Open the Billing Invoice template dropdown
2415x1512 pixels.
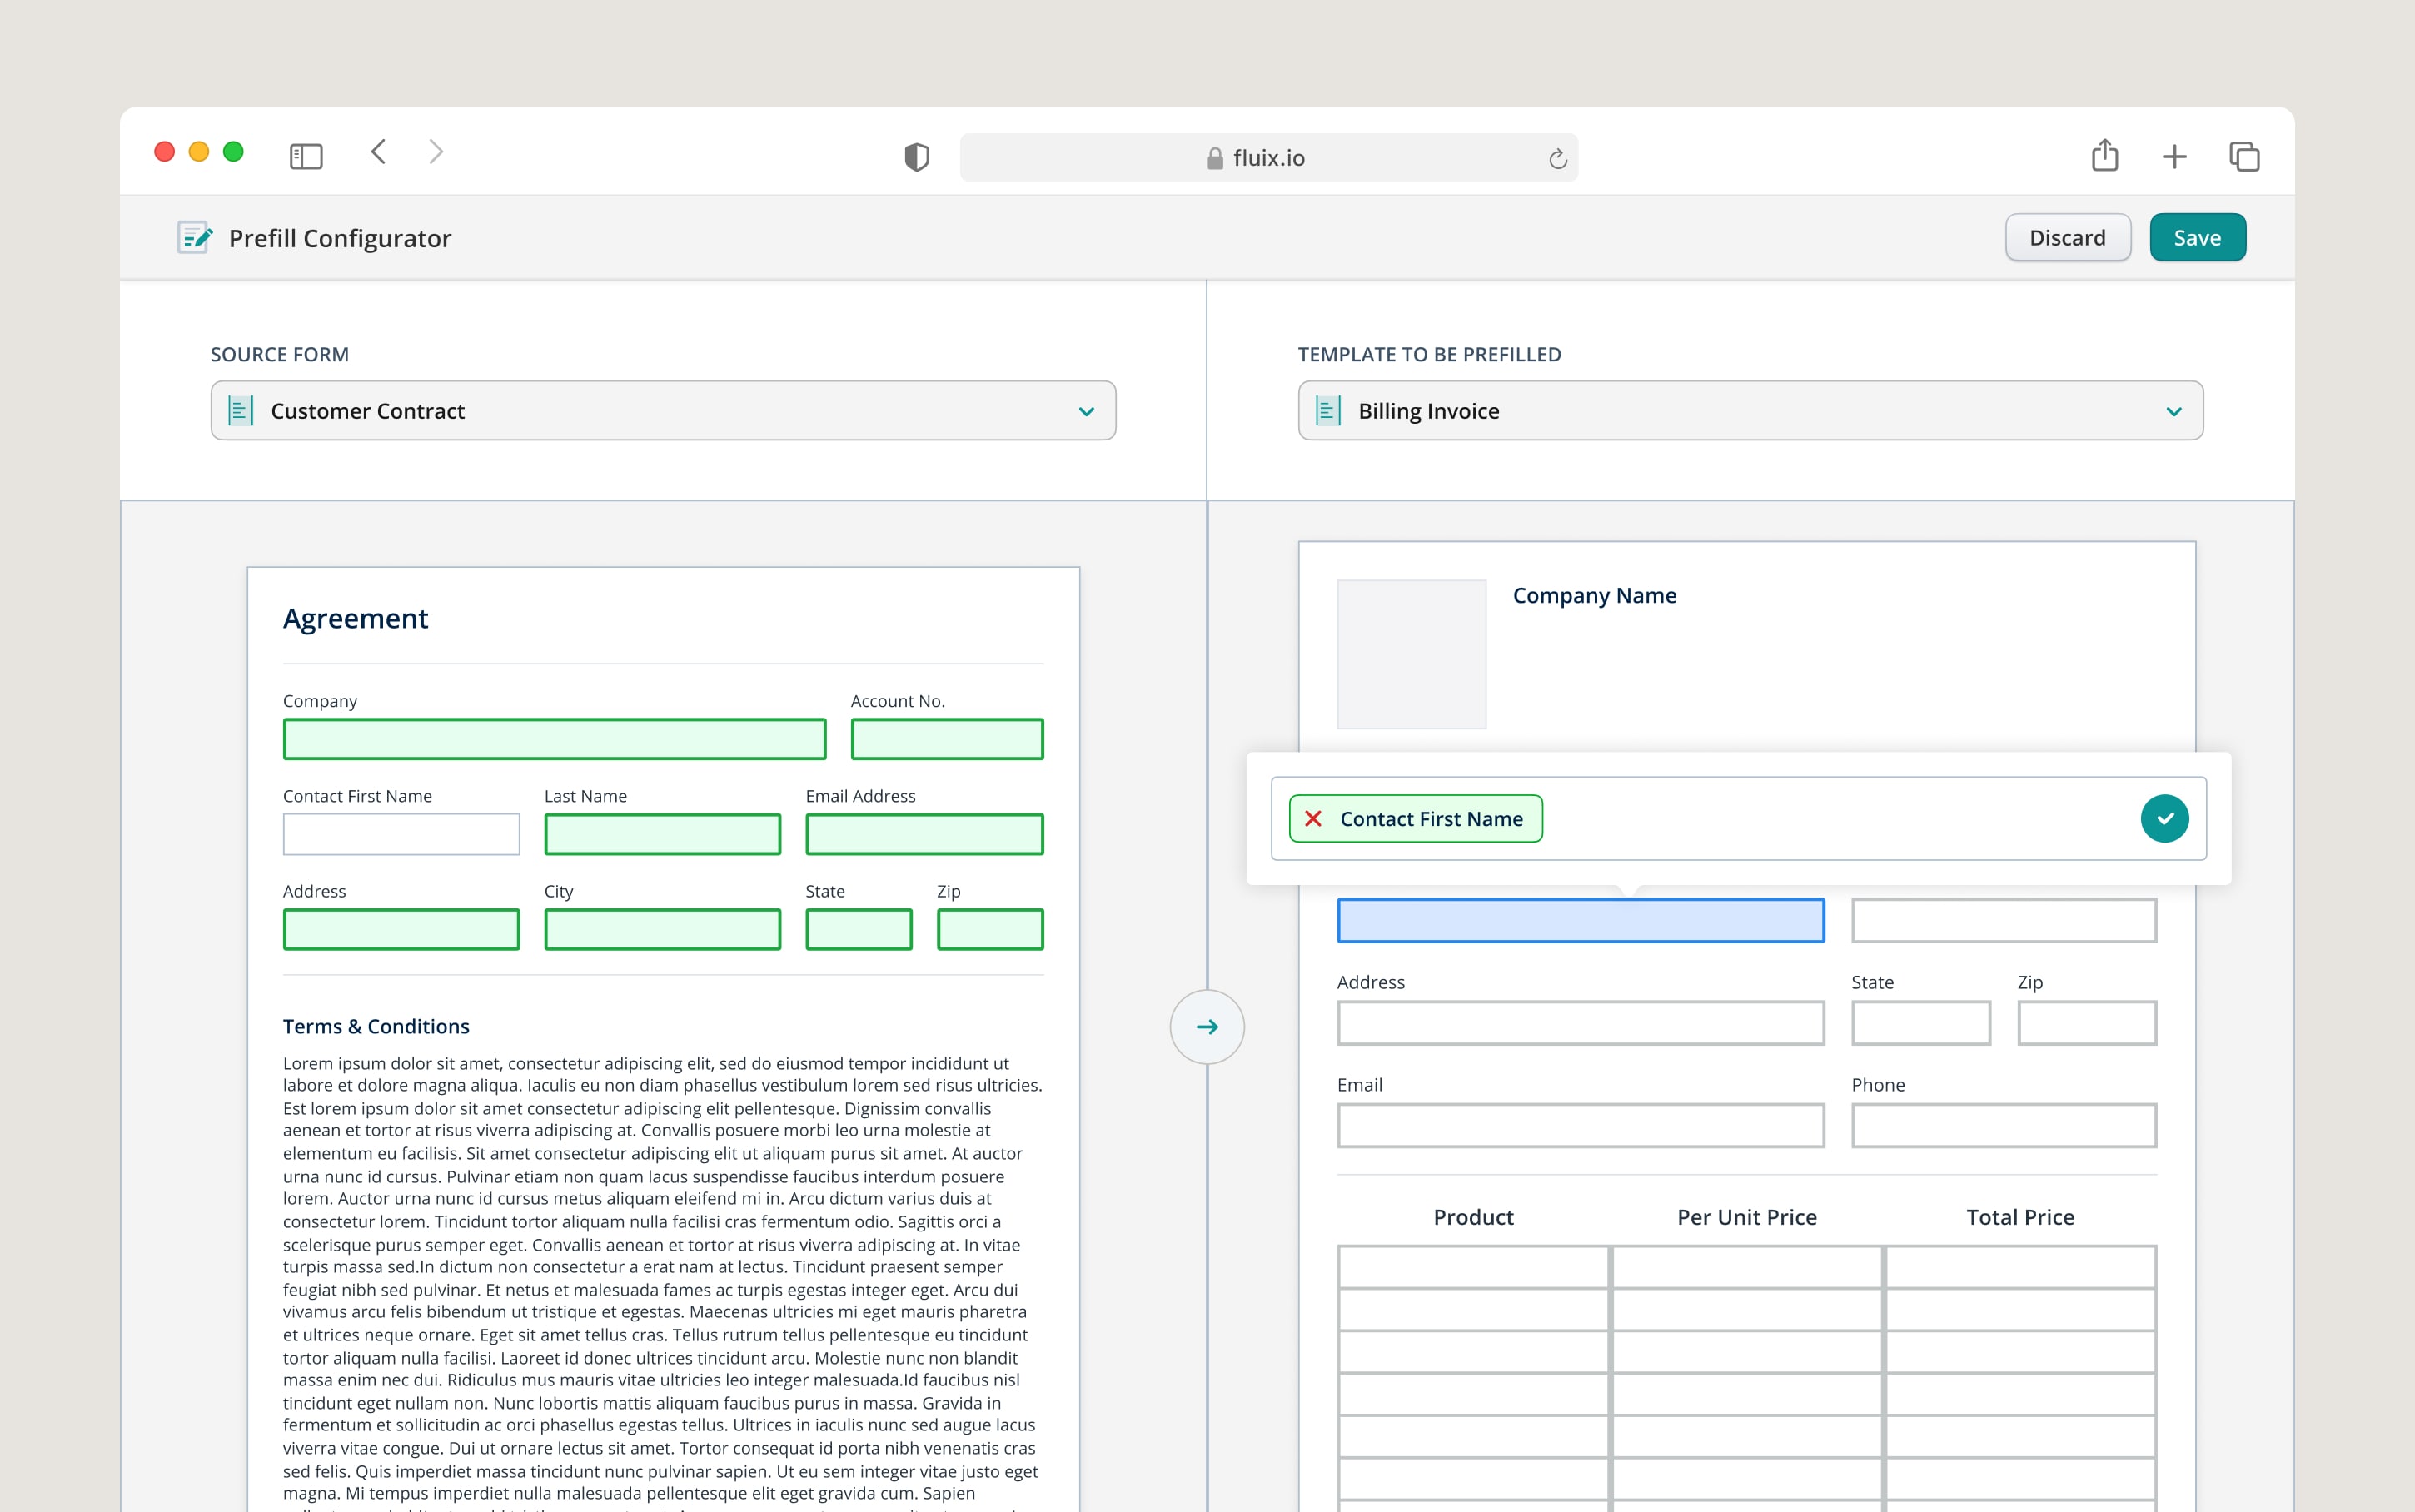pos(1750,410)
